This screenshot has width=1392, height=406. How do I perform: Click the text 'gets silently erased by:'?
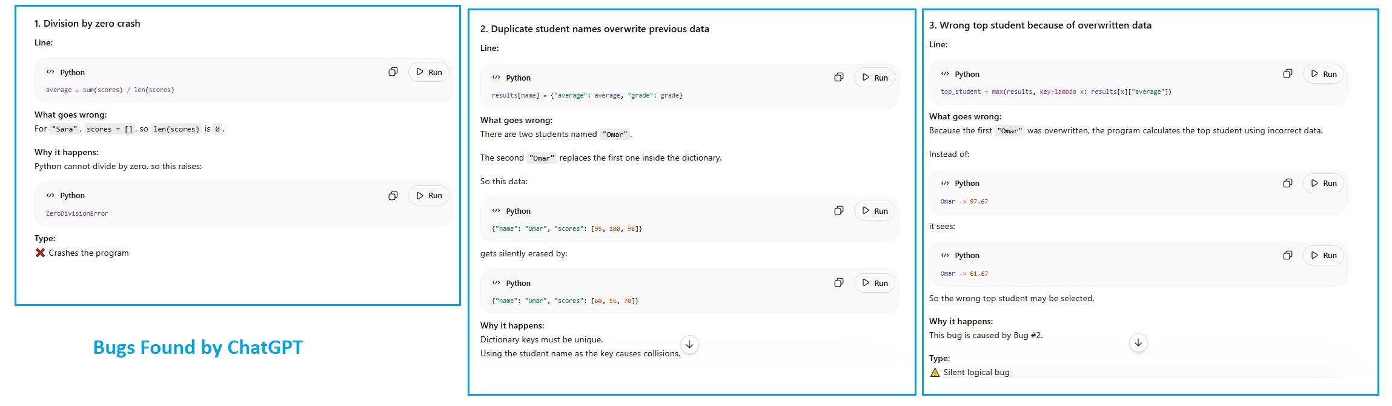524,253
